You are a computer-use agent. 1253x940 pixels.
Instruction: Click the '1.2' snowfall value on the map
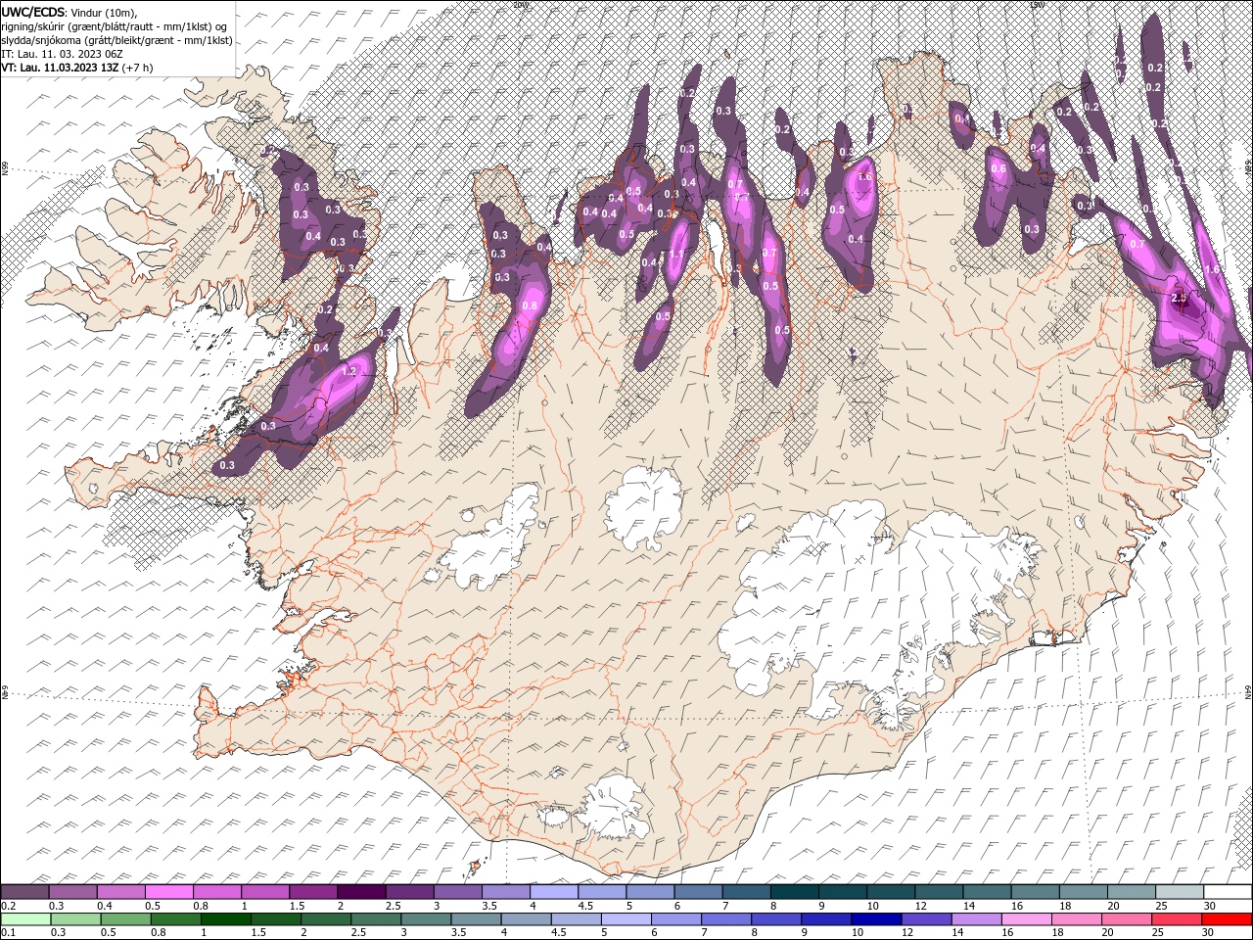[x=349, y=372]
